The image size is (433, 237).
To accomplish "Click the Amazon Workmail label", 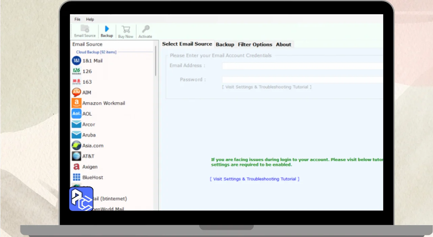I will (104, 103).
